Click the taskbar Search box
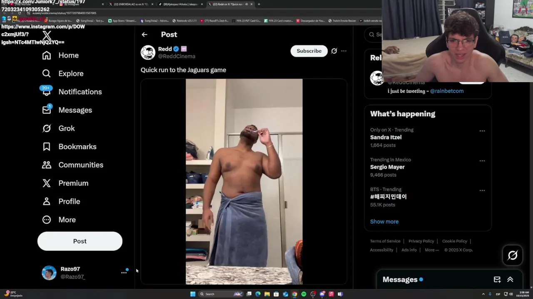533x299 pixels. click(x=221, y=294)
